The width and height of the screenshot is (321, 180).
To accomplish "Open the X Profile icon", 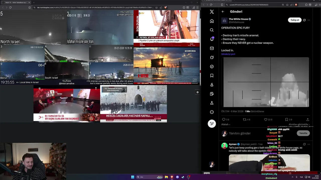I will tap(212, 103).
